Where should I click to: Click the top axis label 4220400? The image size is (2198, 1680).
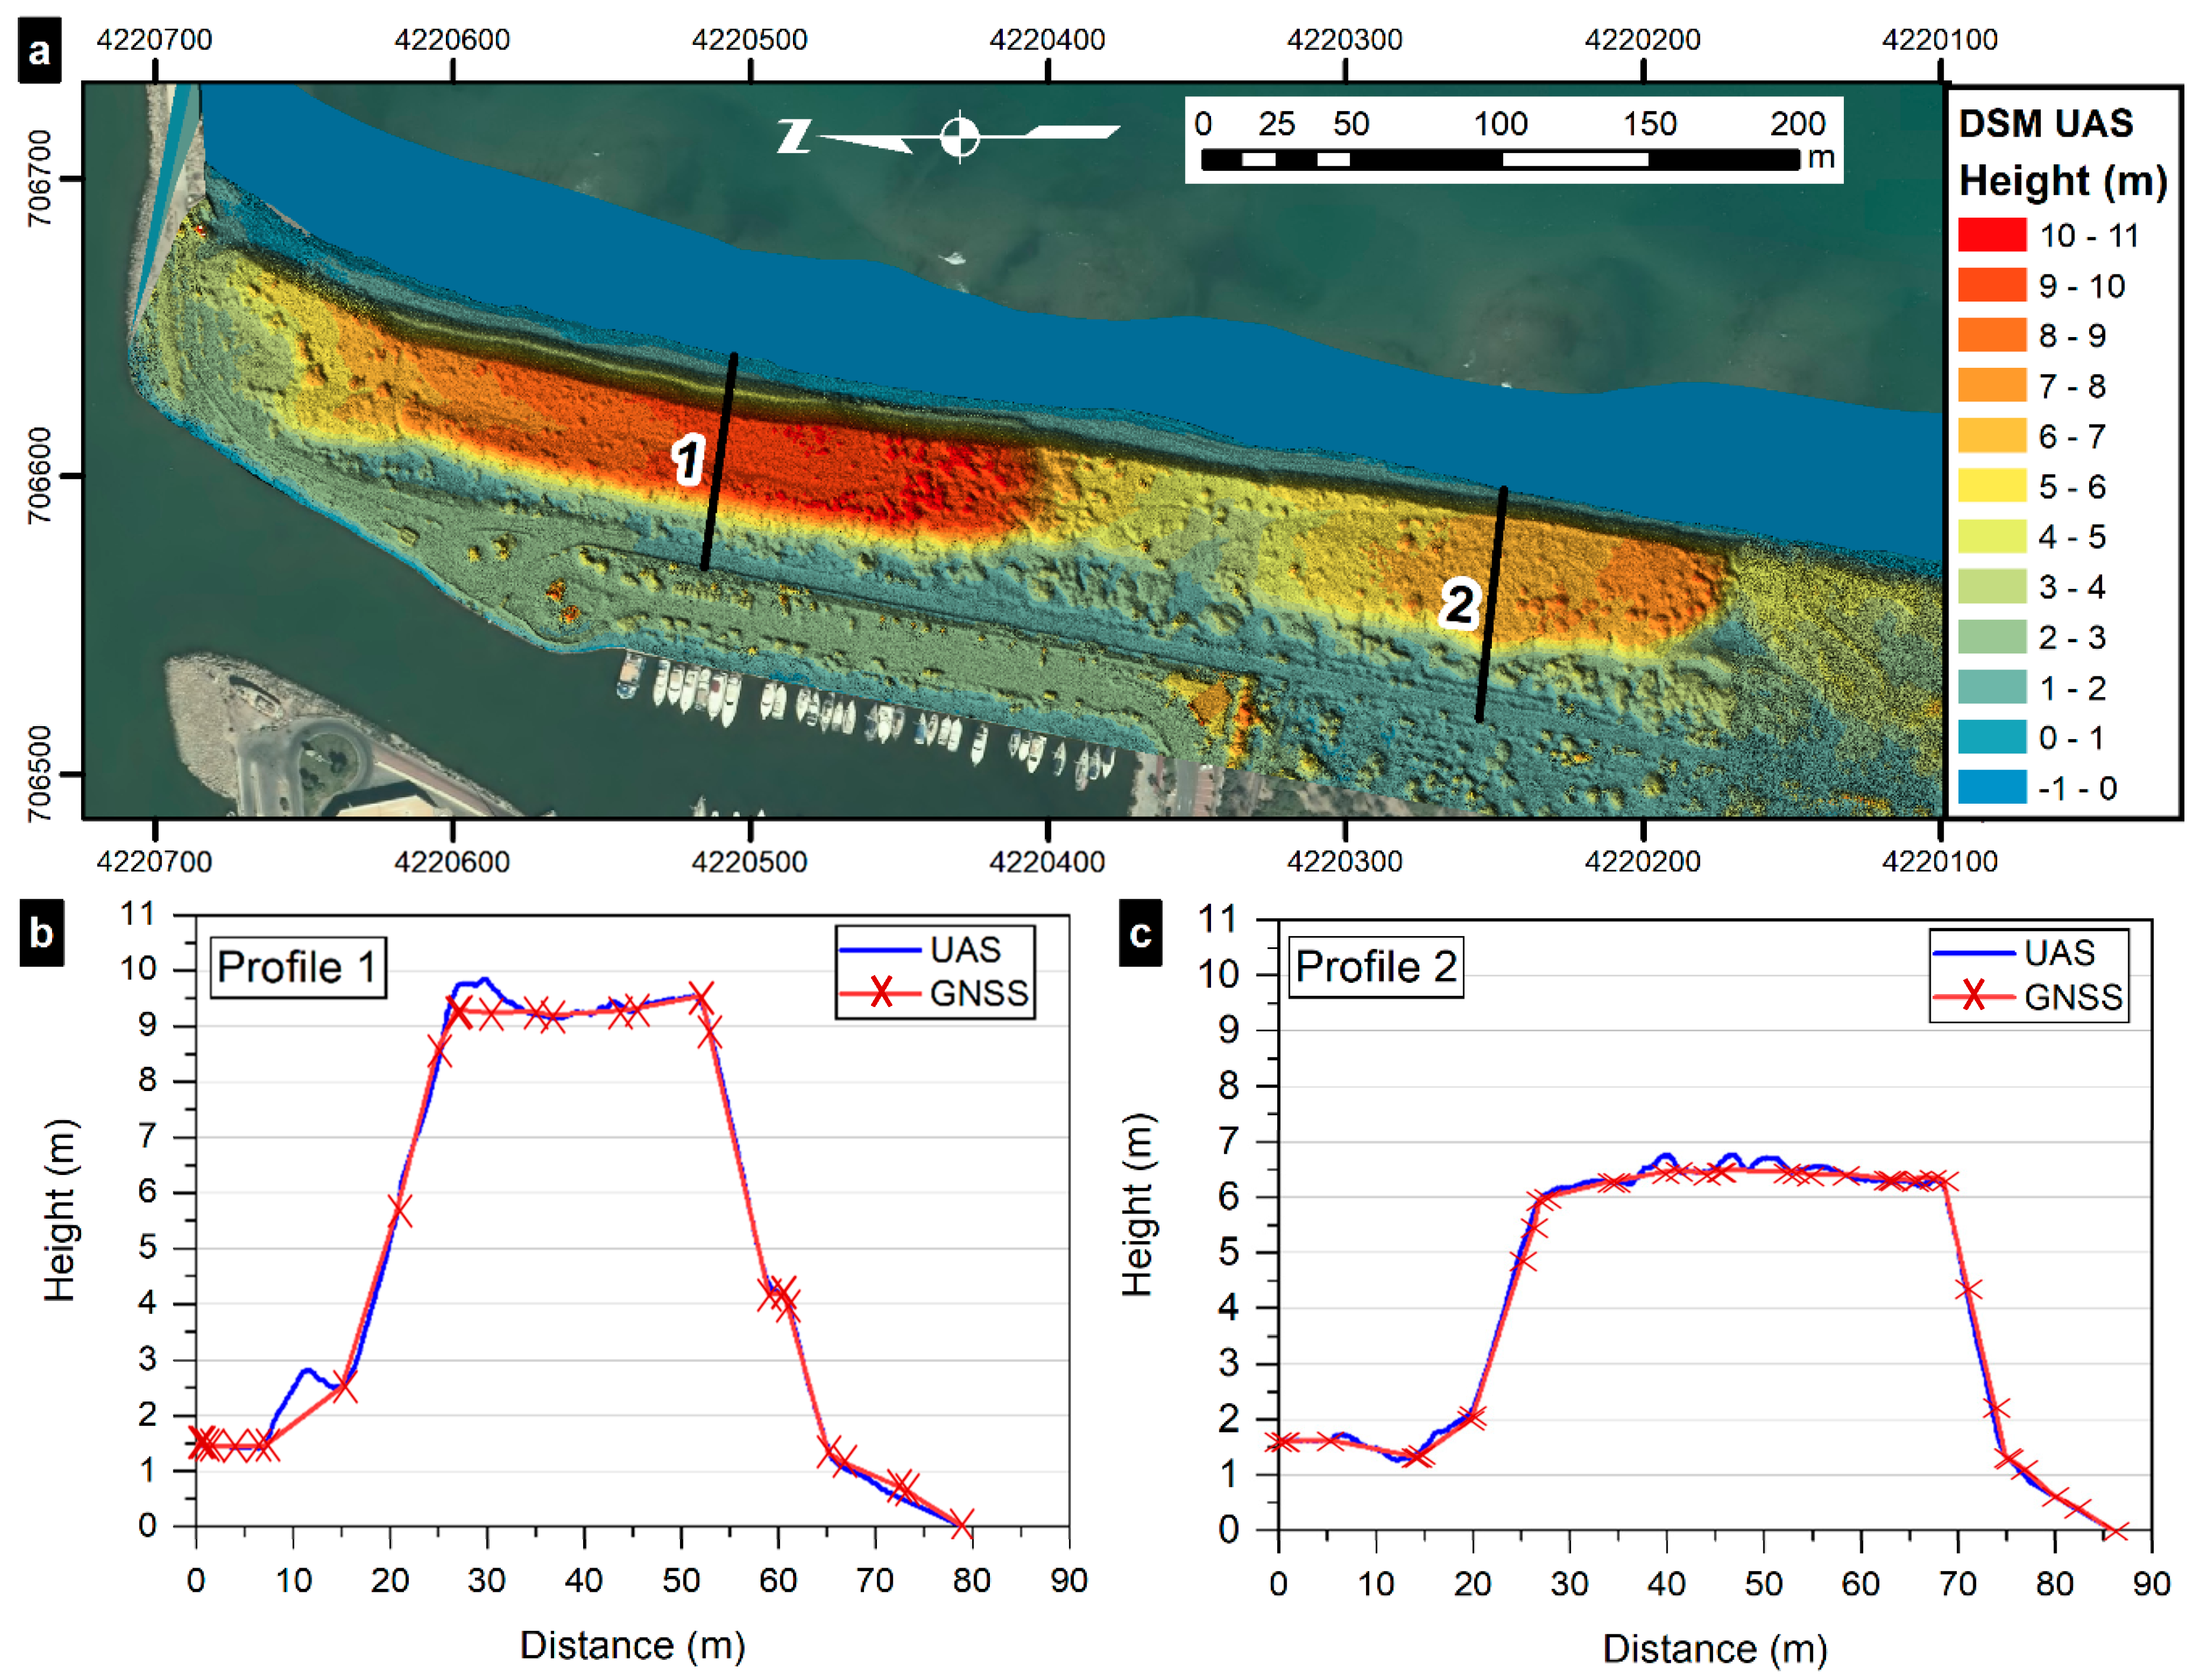click(1047, 40)
